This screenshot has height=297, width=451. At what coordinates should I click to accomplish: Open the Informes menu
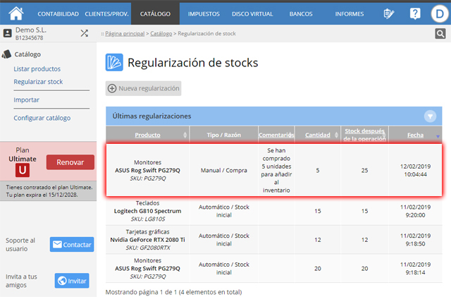350,14
